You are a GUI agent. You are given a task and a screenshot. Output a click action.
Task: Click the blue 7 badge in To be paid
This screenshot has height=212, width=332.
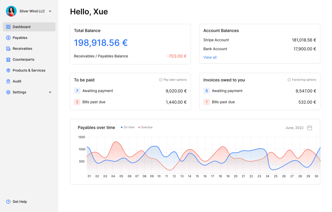(x=77, y=91)
